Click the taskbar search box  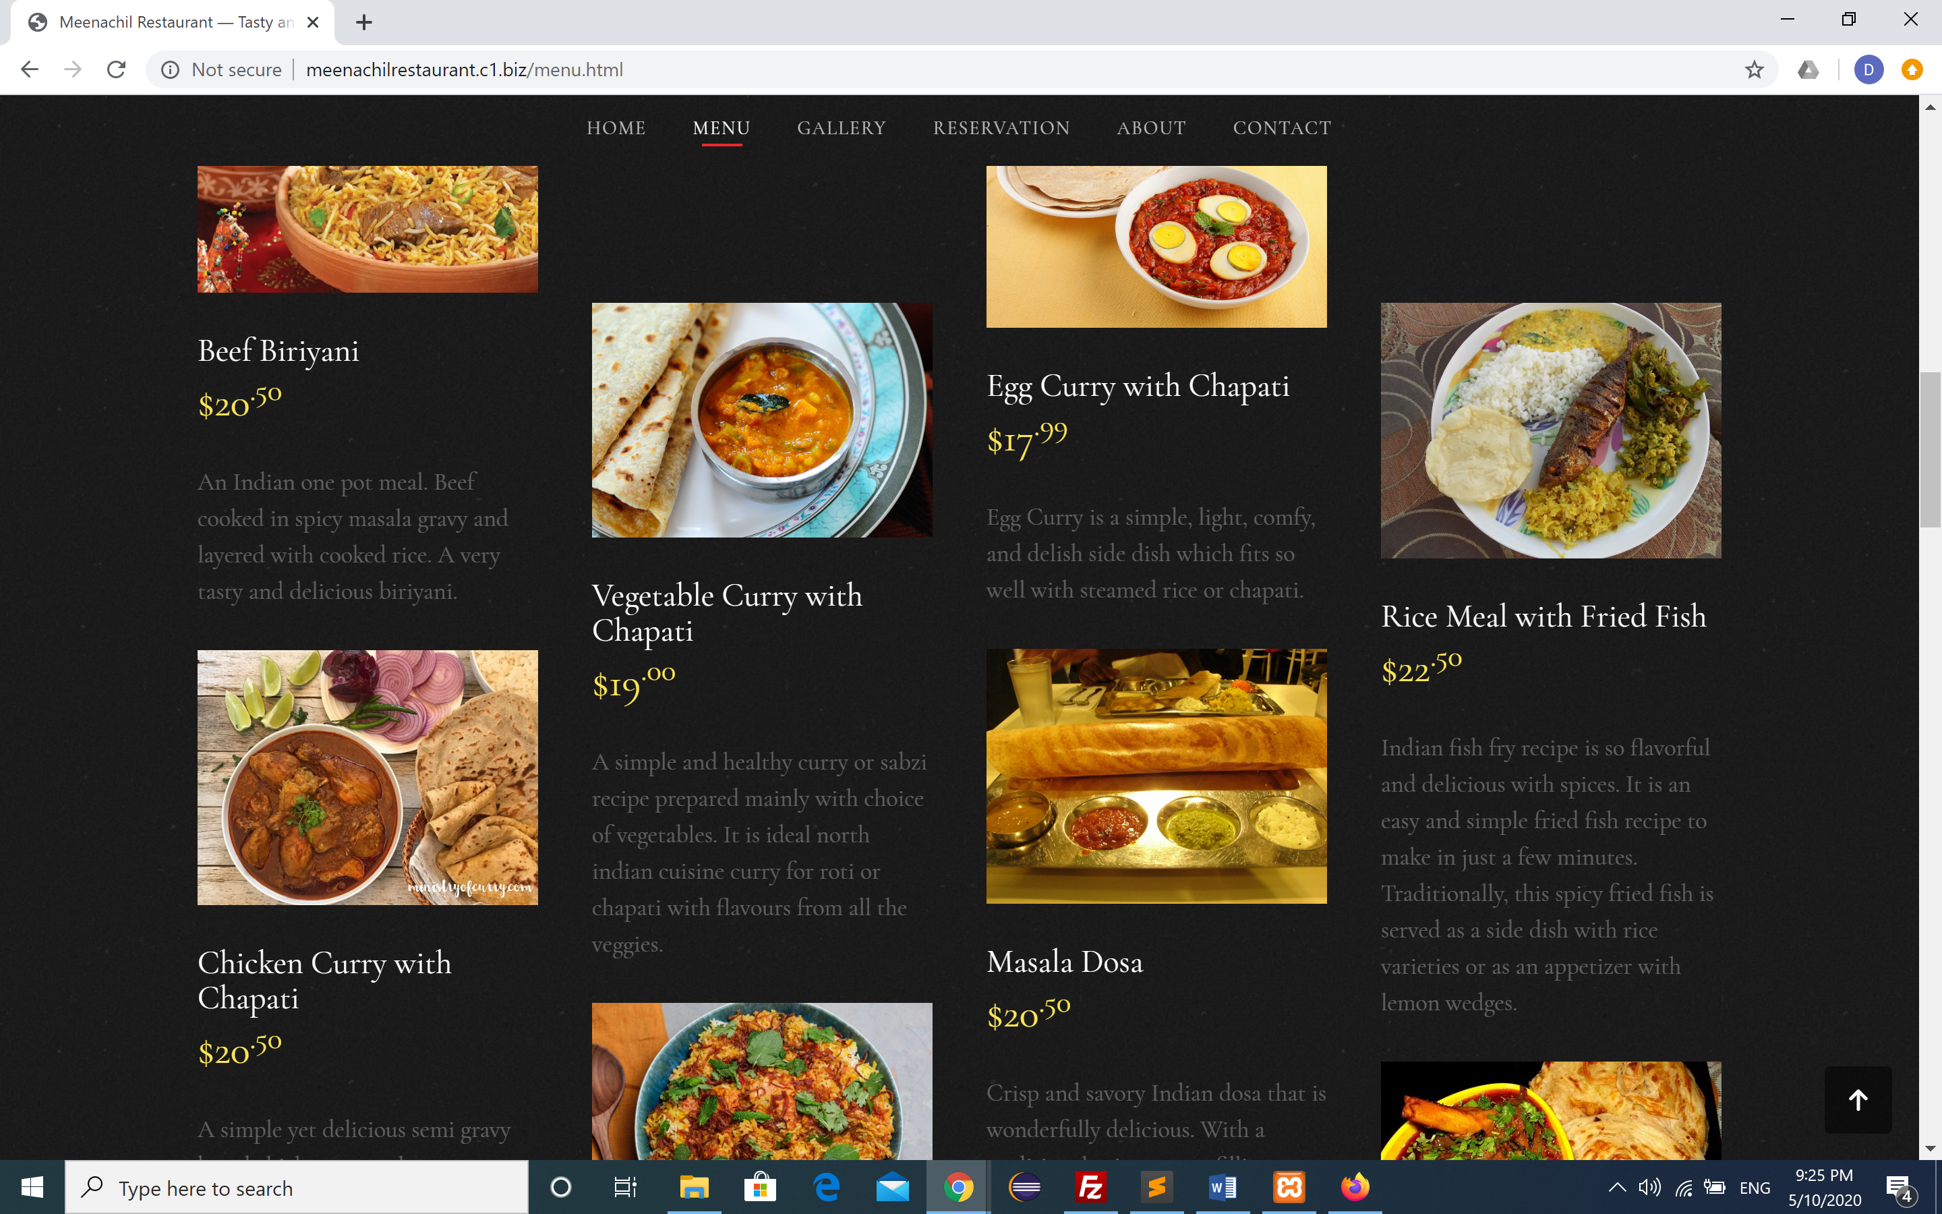(296, 1188)
